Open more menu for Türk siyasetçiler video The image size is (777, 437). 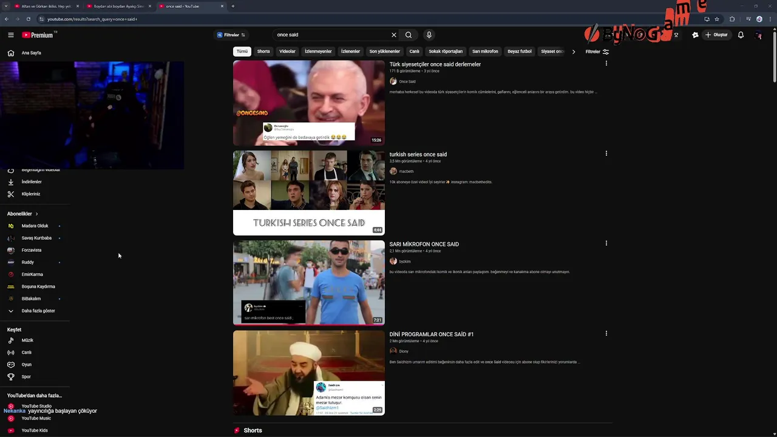pos(606,63)
